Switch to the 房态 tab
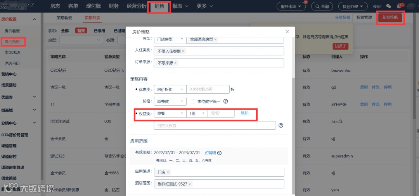 (x=55, y=6)
